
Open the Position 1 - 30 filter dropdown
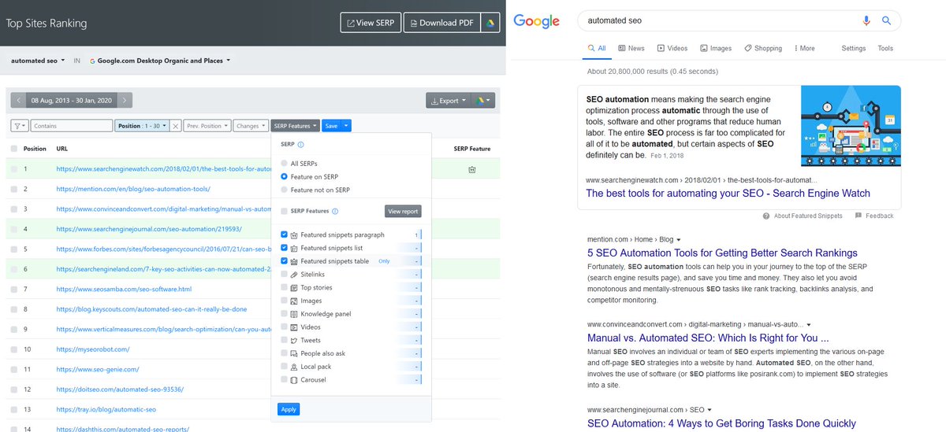point(143,126)
